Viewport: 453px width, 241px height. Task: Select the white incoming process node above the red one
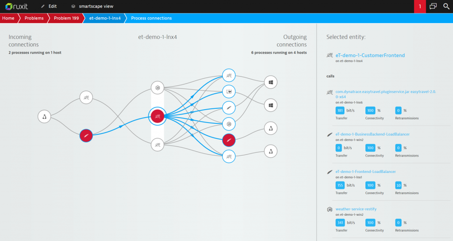tap(86, 98)
